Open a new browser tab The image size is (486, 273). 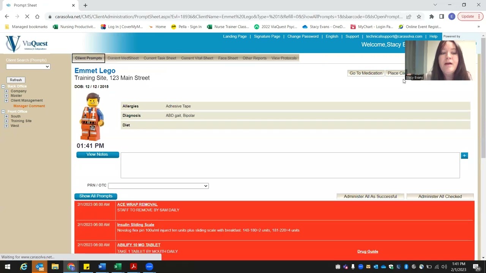(x=85, y=5)
